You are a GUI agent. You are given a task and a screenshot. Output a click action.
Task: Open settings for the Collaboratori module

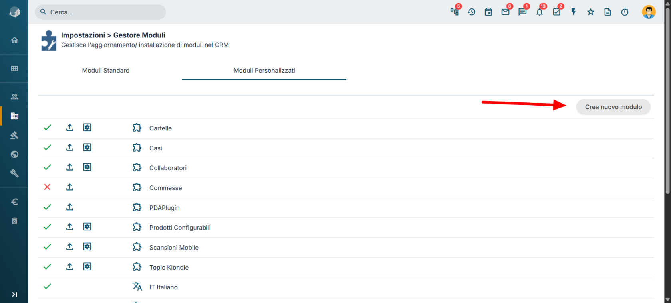pos(87,167)
